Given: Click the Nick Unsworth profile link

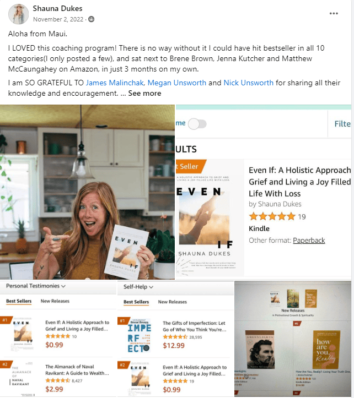Looking at the screenshot, I should pos(249,83).
